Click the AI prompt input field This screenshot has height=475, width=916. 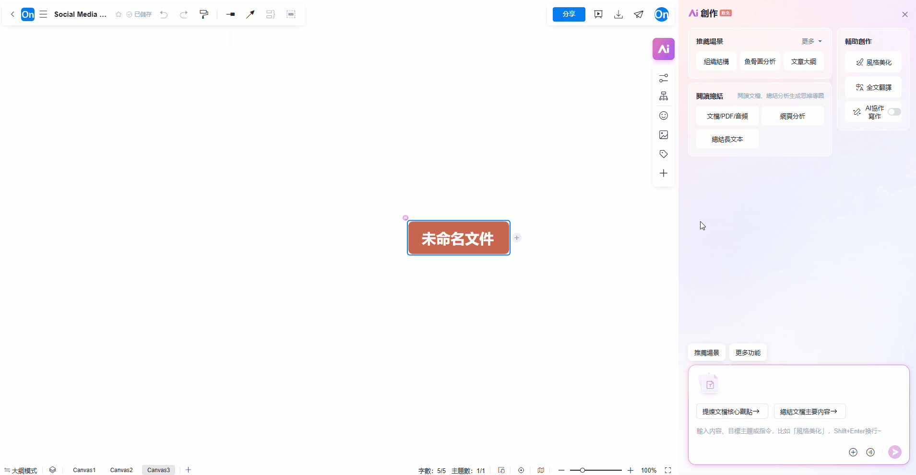tap(789, 431)
